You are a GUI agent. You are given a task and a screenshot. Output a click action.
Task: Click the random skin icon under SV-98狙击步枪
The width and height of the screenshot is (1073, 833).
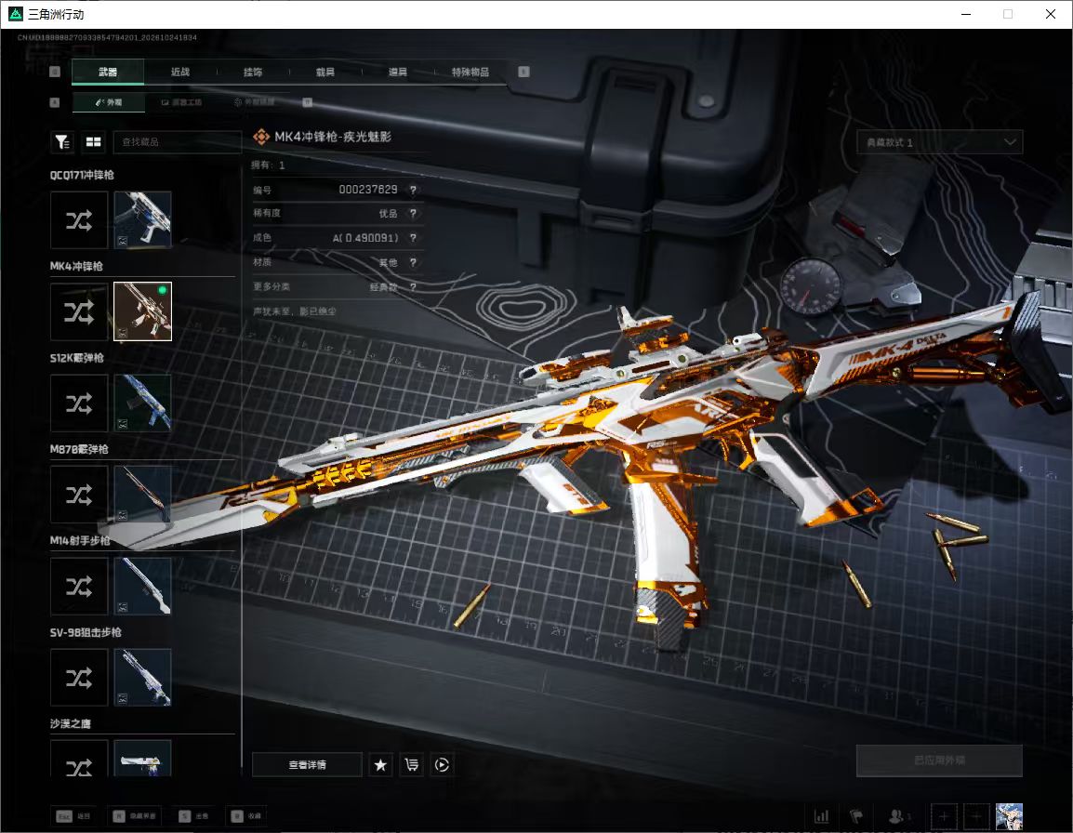click(x=79, y=678)
